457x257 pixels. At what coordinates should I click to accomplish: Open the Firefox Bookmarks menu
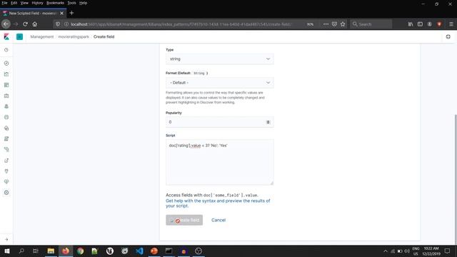point(55,3)
